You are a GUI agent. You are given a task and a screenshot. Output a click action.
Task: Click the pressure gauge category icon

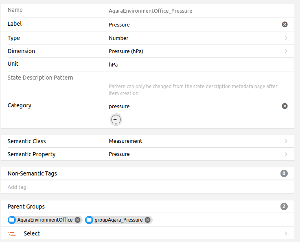click(116, 120)
